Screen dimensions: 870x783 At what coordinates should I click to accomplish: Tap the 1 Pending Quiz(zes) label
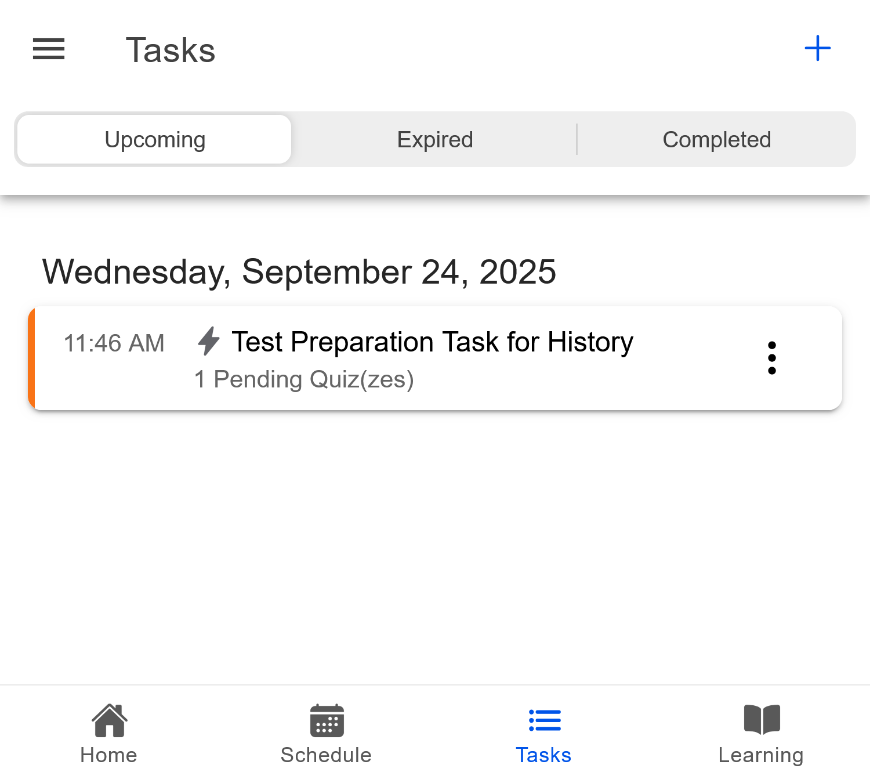[304, 379]
